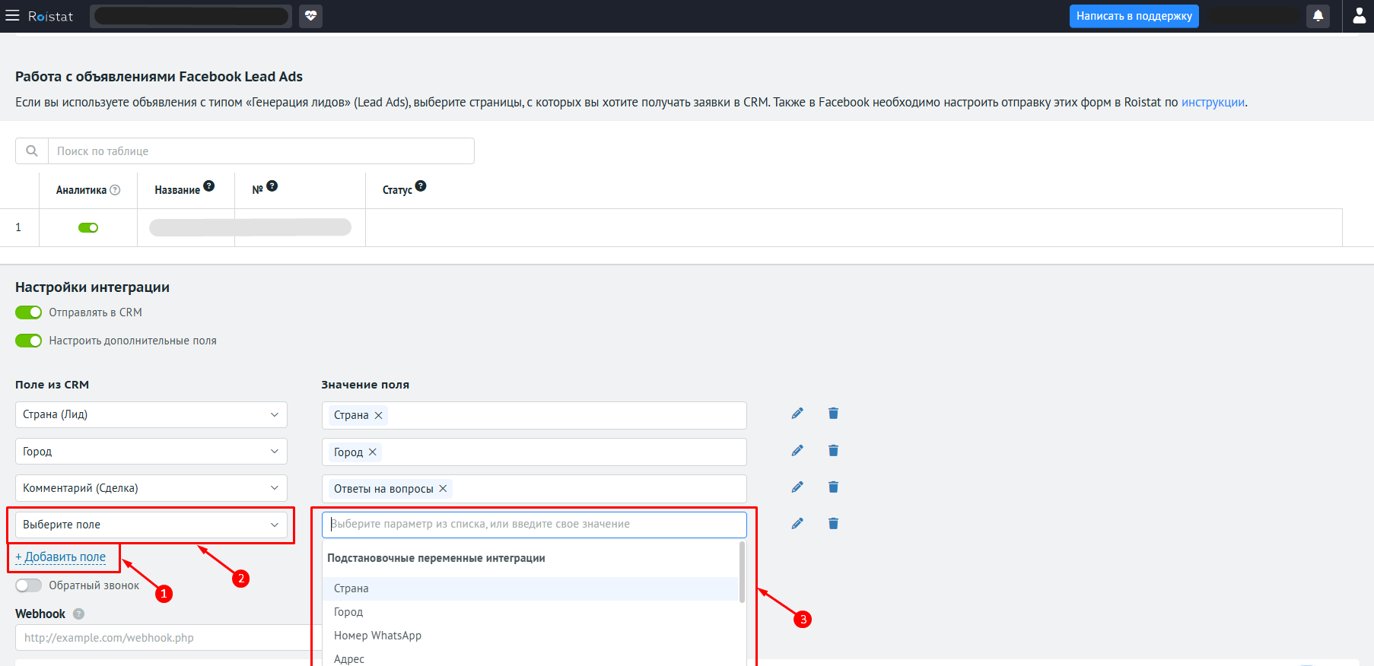
Task: Open the Выберите поле dropdown
Action: pos(151,525)
